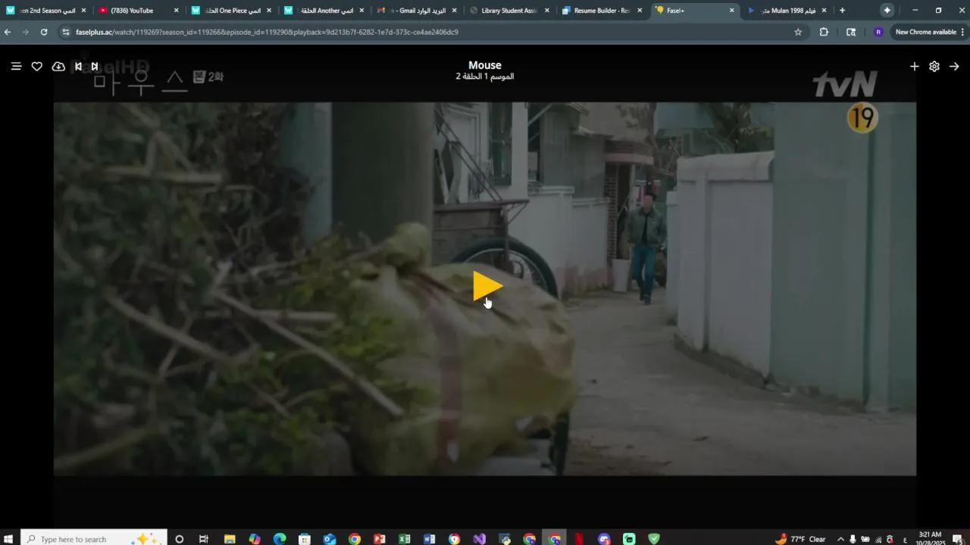Open Cortana circle icon in taskbar

179,539
